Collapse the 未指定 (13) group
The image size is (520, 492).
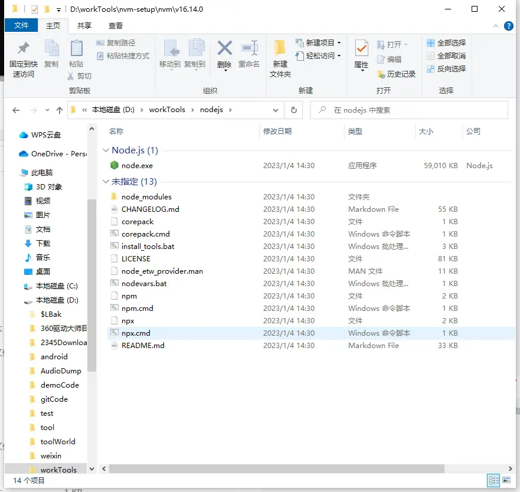coord(106,182)
